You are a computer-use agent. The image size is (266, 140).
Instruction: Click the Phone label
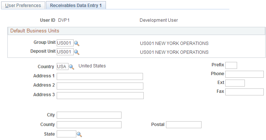(x=217, y=74)
